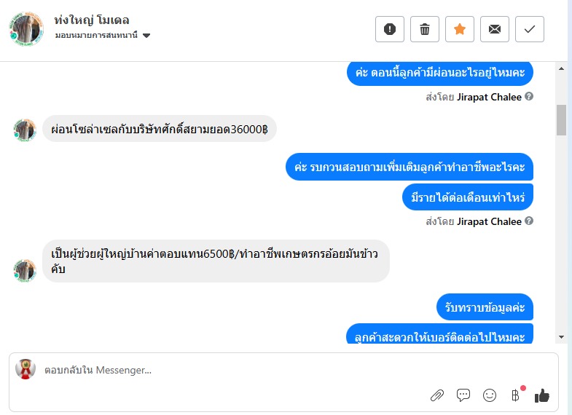Mark conversation done with checkmark
Screen dimensions: 572x415
[530, 29]
